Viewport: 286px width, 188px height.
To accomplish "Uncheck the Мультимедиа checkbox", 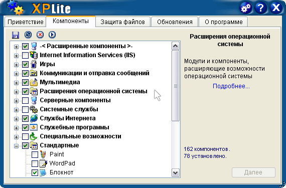I will (x=25, y=82).
